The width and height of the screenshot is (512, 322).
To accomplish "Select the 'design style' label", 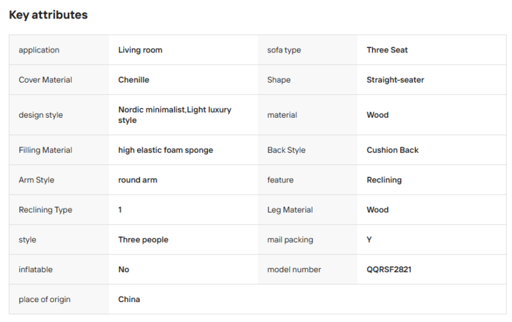I will [x=41, y=115].
